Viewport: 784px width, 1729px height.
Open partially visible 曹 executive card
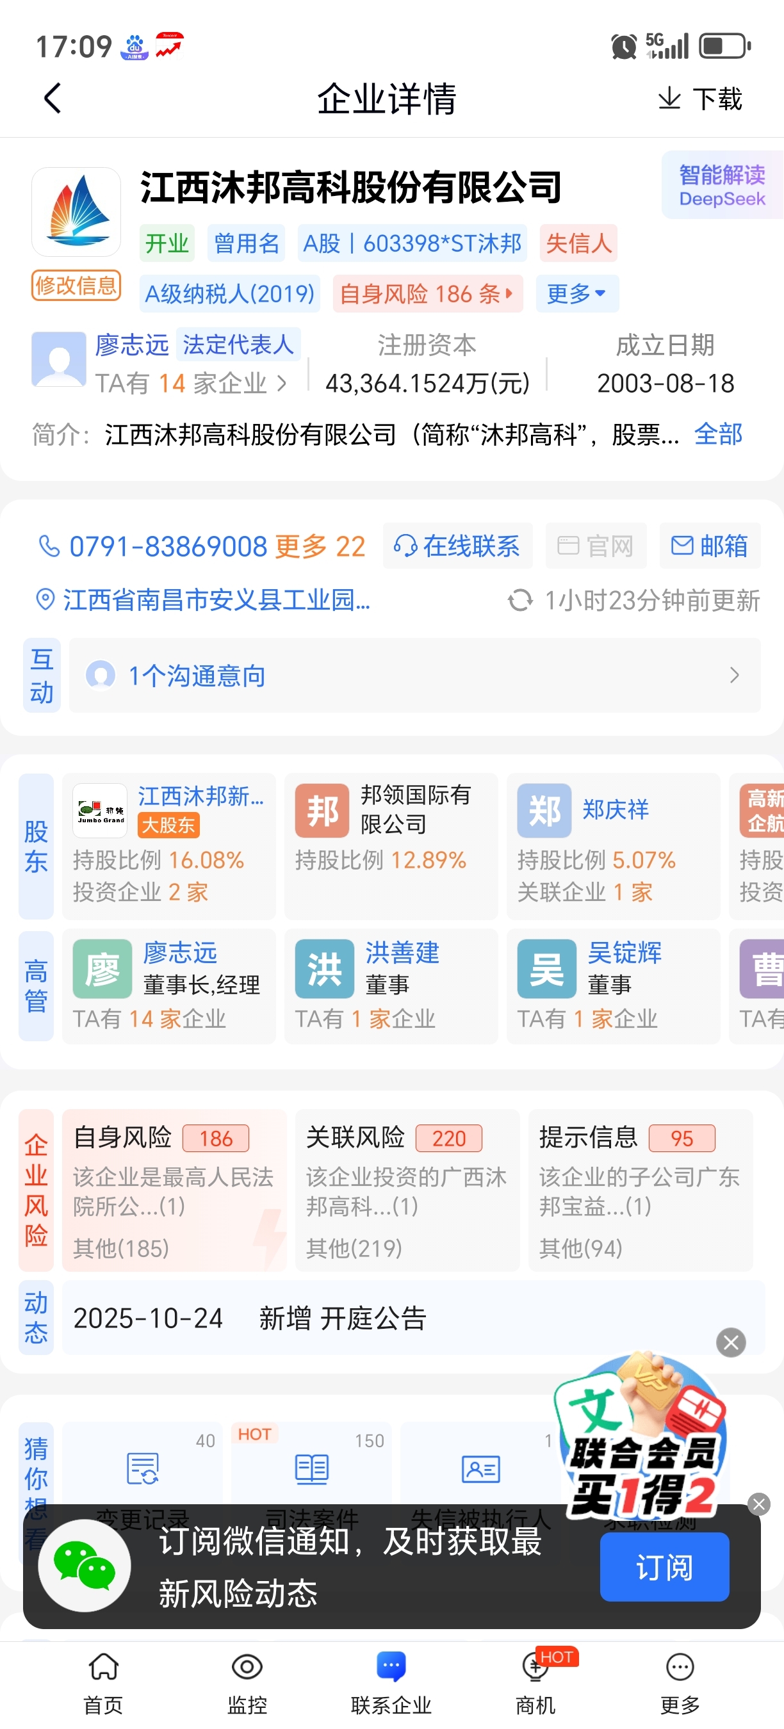click(756, 986)
